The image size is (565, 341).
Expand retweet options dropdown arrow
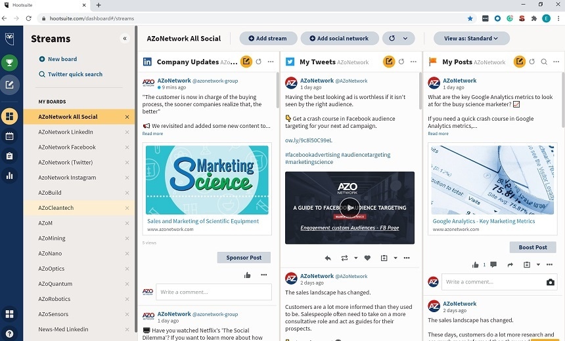[x=355, y=258]
